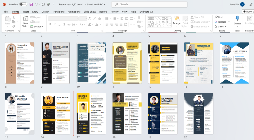Select the Oval shape in gallery
254x140 pixels.
(x=167, y=19)
